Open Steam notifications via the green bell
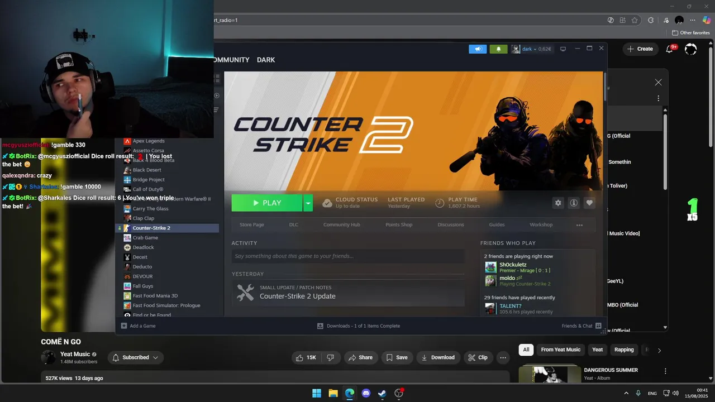The height and width of the screenshot is (402, 715). (x=498, y=49)
